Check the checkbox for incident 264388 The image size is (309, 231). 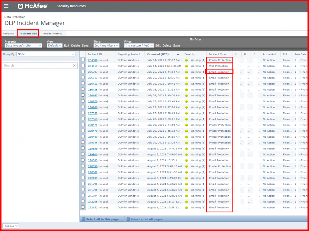pos(84,60)
